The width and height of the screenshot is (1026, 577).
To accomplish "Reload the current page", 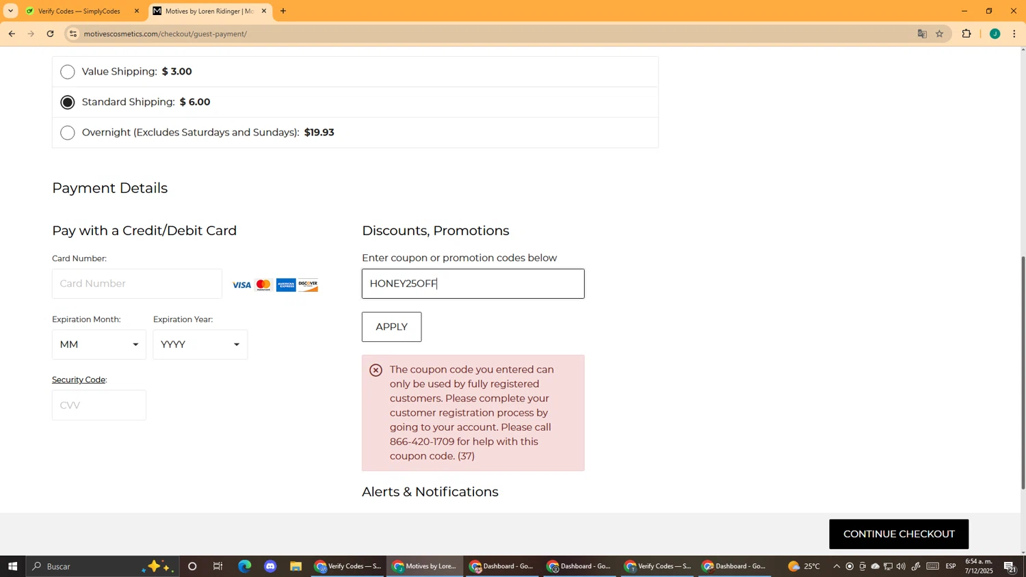I will tap(51, 33).
